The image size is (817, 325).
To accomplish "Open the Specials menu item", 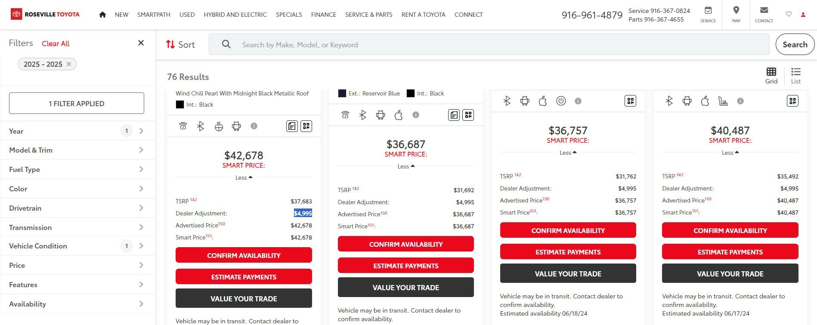I will pyautogui.click(x=289, y=15).
